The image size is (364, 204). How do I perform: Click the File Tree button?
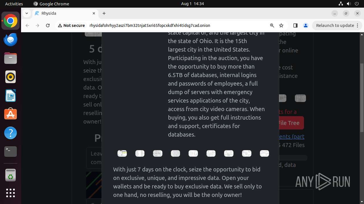[291, 123]
